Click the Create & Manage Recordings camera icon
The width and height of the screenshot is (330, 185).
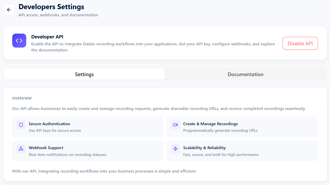pyautogui.click(x=175, y=125)
